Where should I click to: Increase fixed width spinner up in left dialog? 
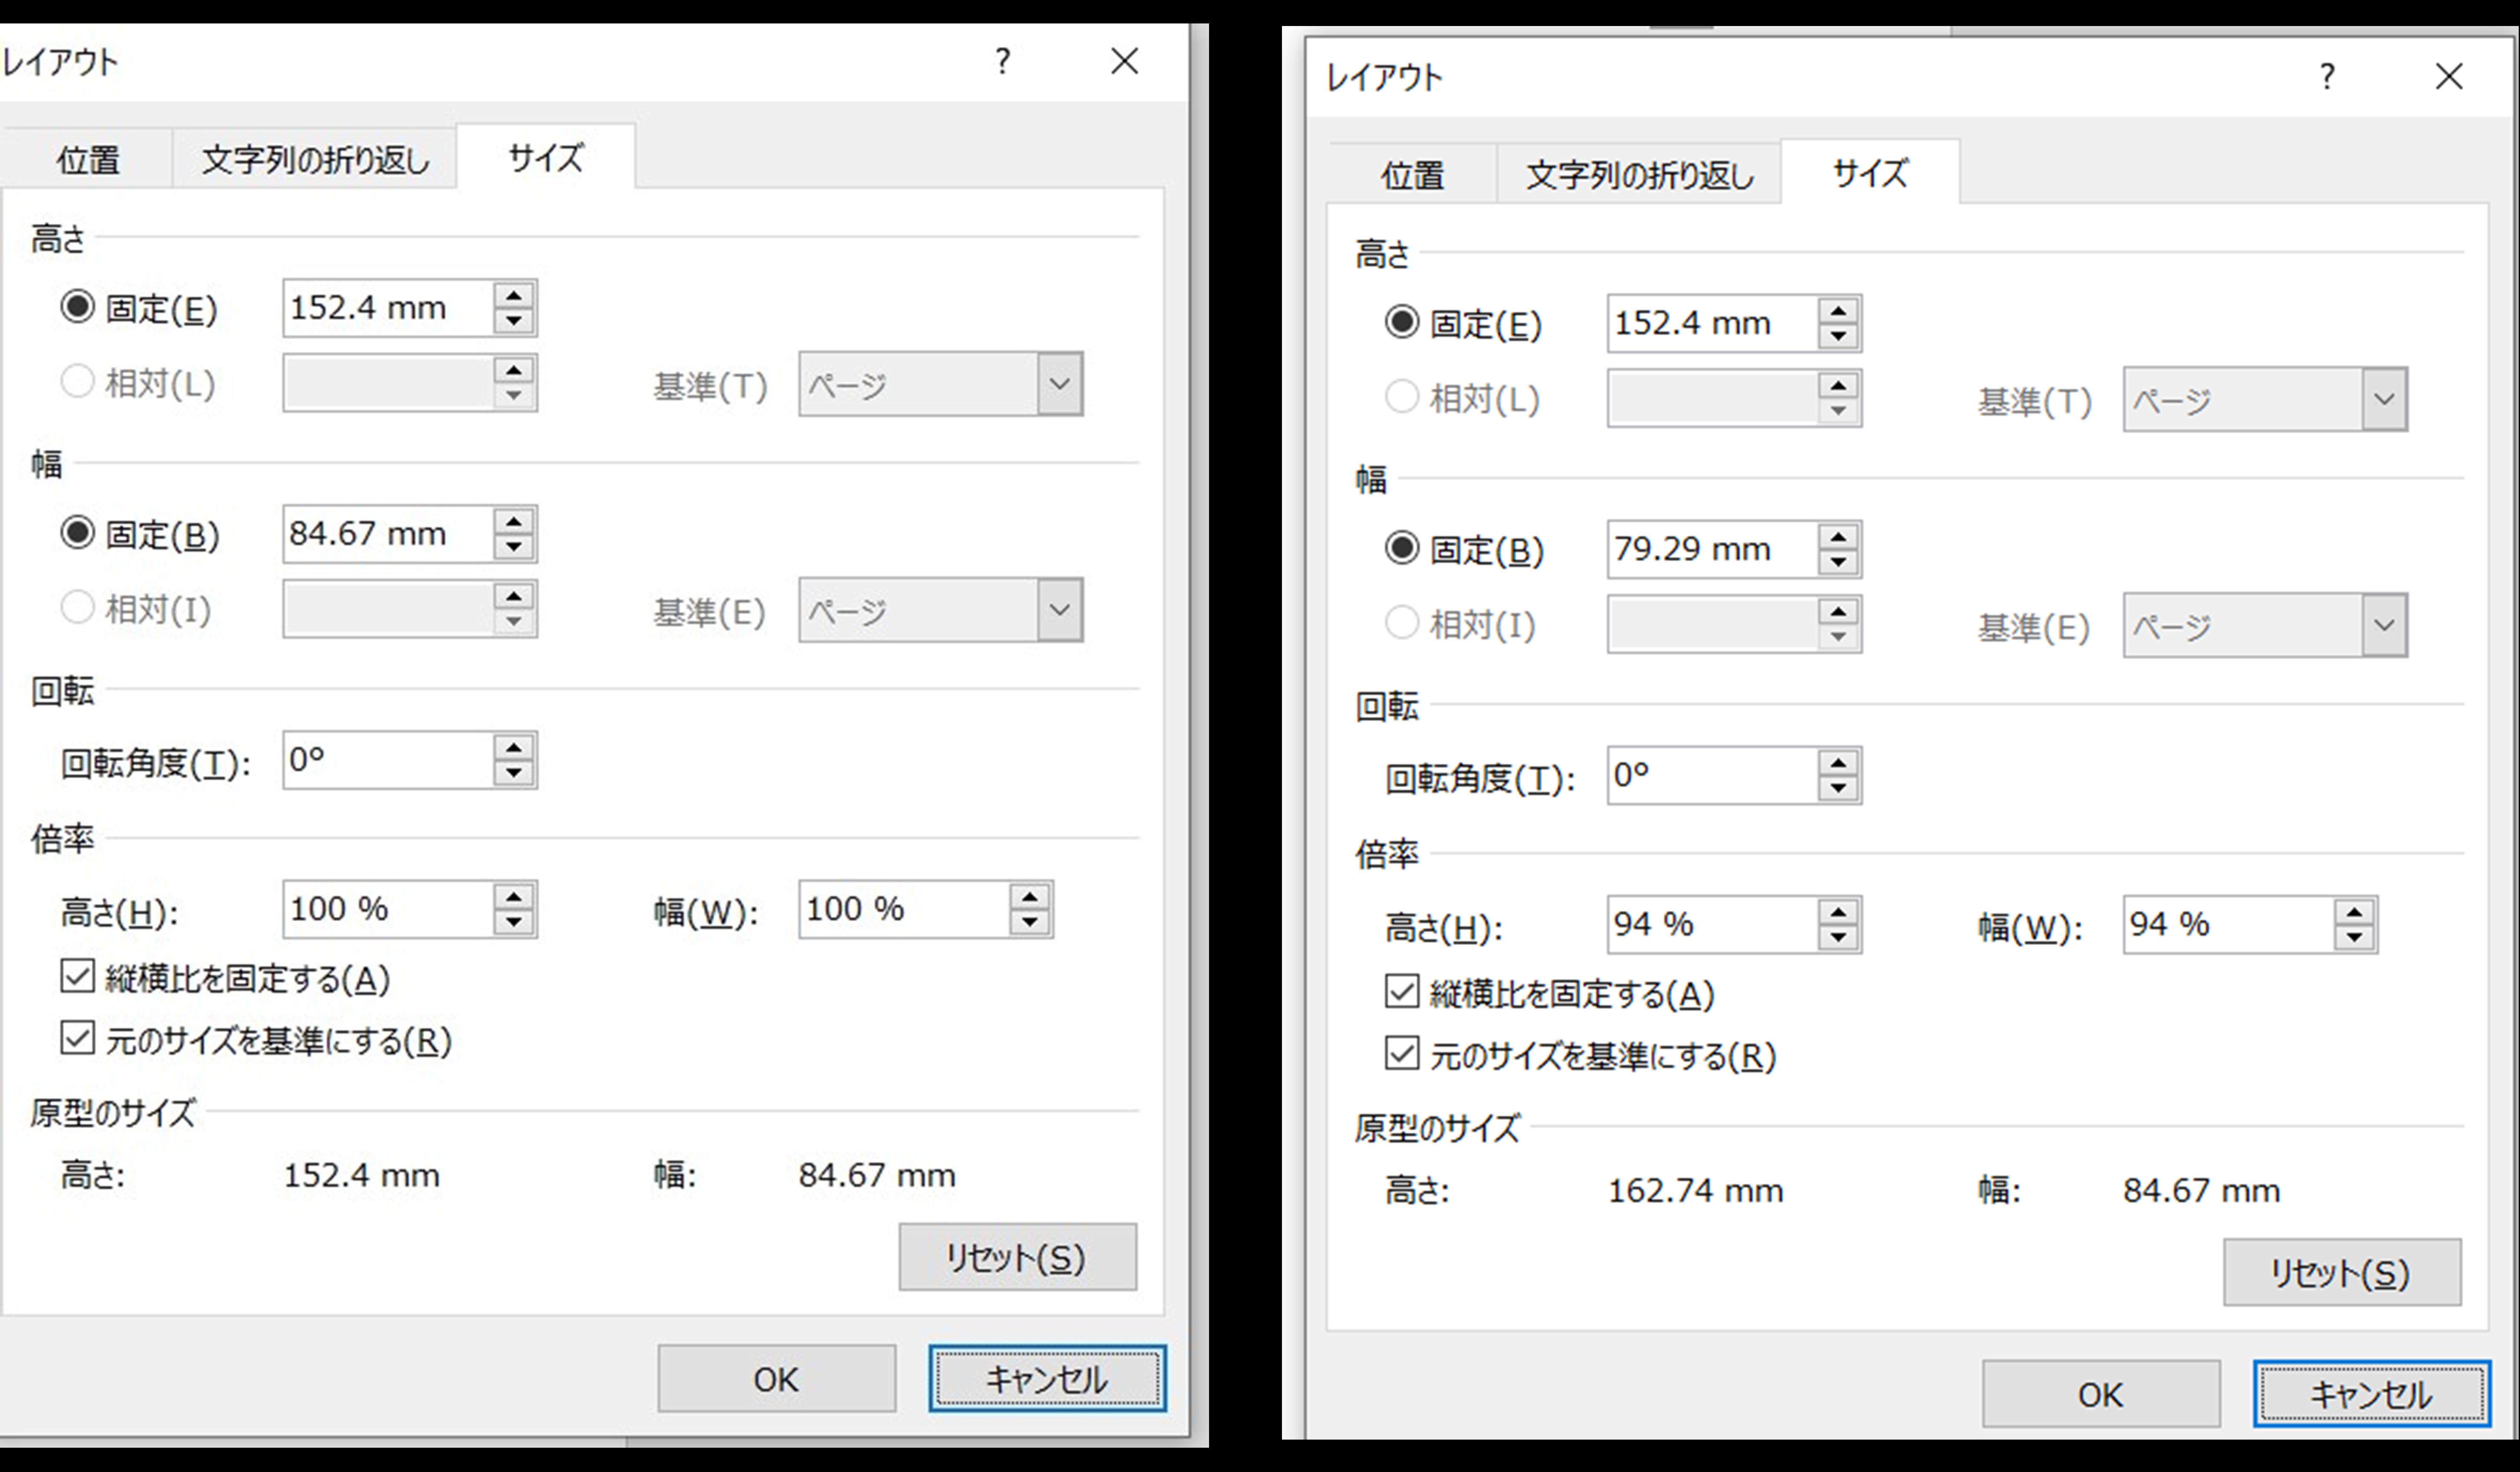(x=514, y=521)
